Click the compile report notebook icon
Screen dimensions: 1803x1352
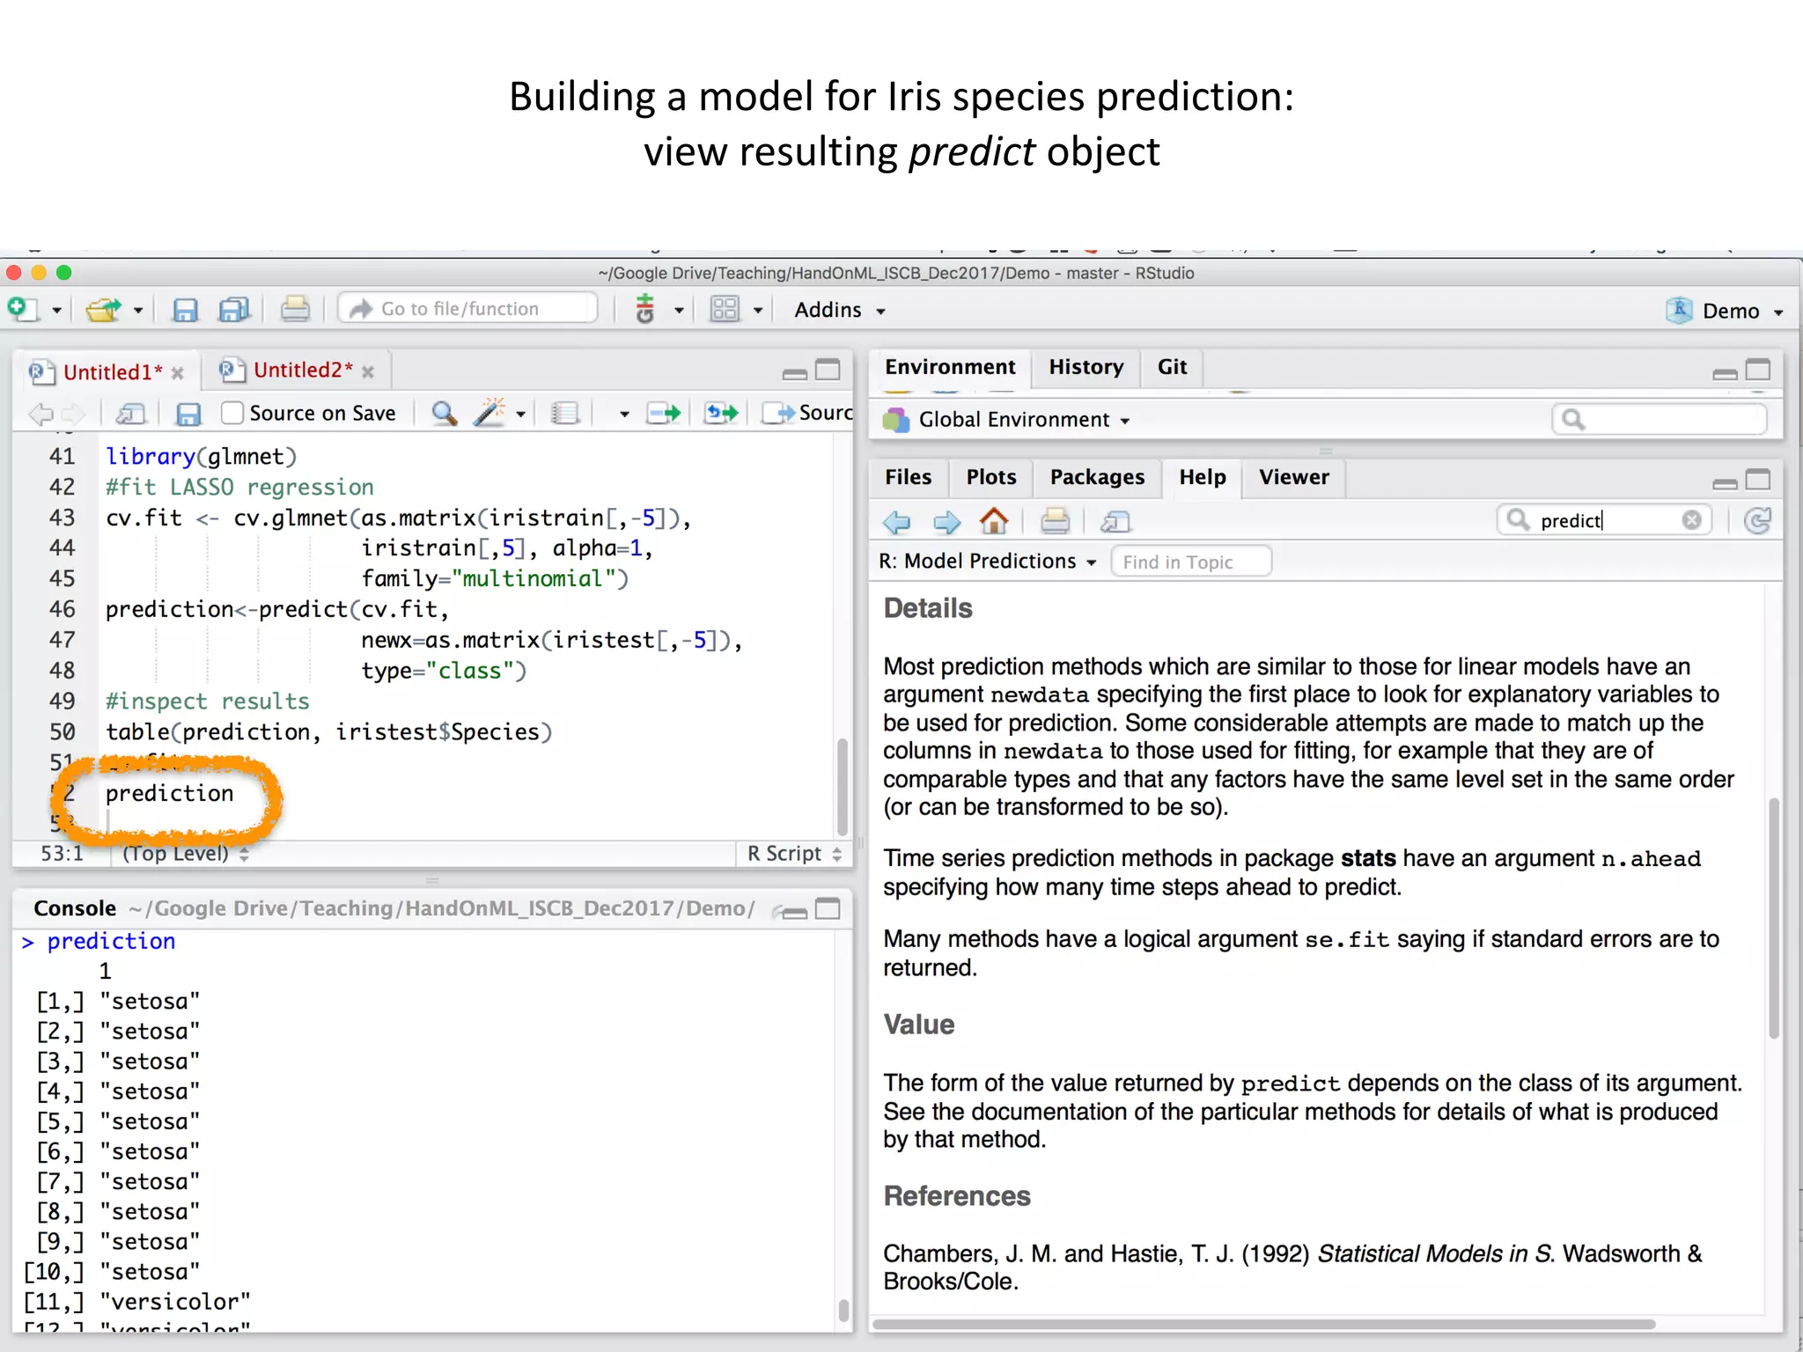(564, 413)
